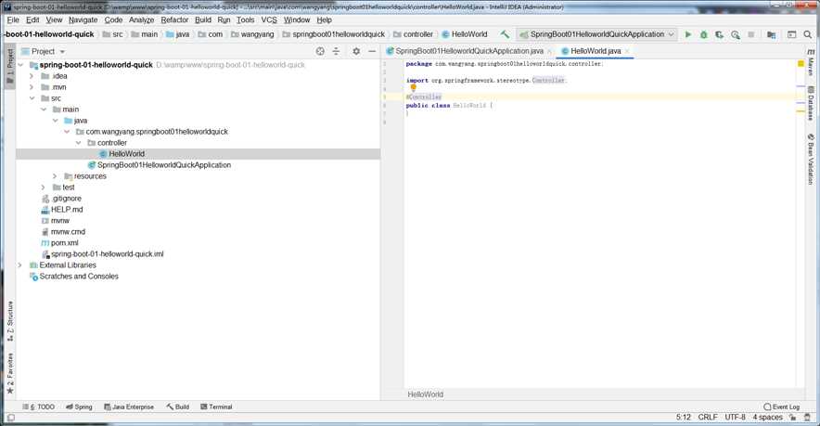The width and height of the screenshot is (820, 426).
Task: Open the Event Log
Action: [782, 407]
